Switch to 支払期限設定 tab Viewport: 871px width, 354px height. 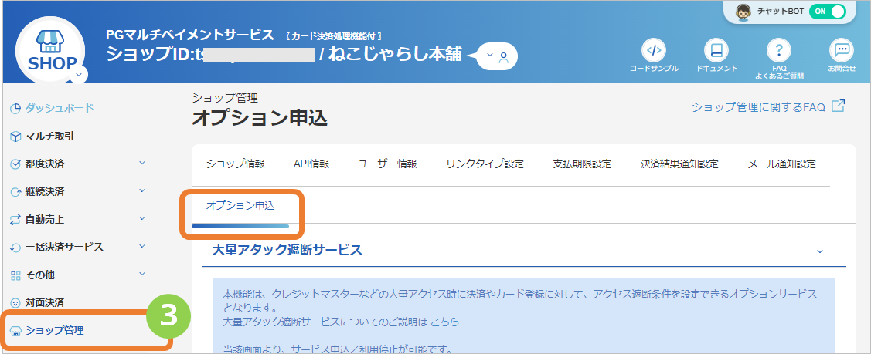(x=582, y=164)
